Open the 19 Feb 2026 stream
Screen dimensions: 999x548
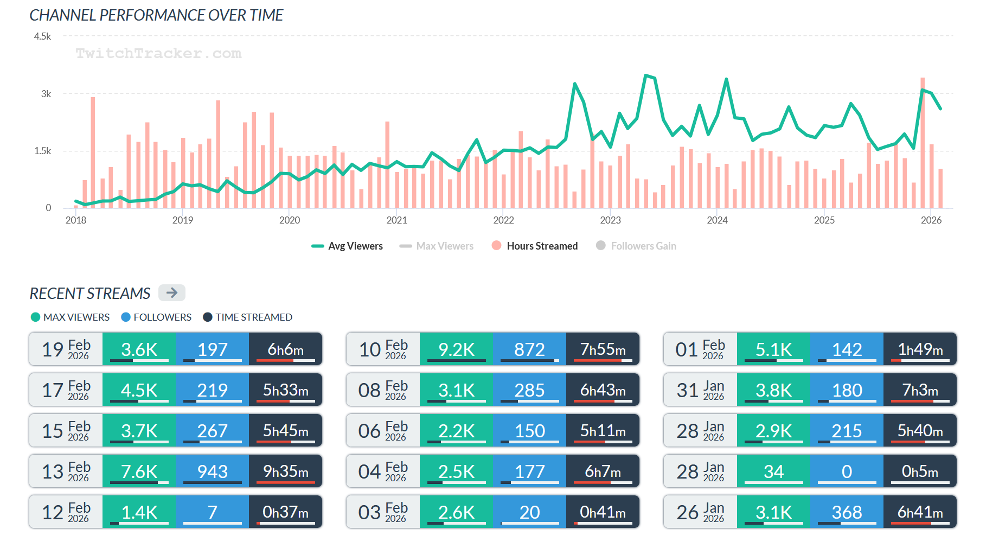coord(176,349)
